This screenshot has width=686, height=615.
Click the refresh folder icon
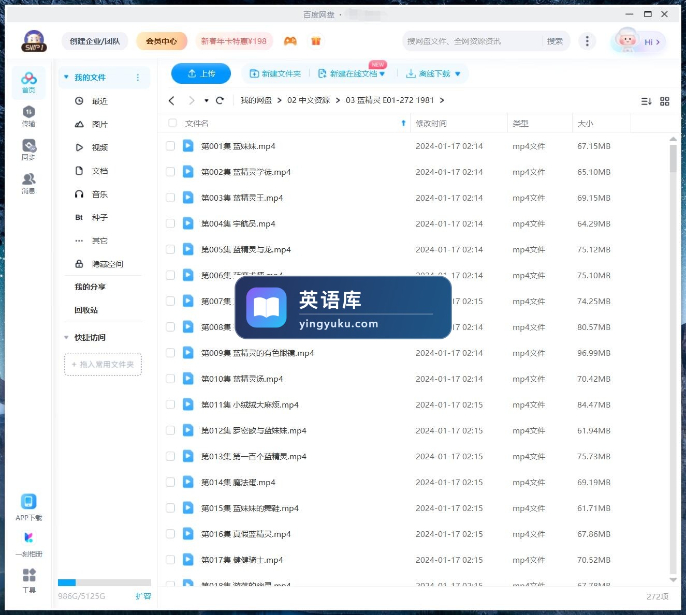(220, 100)
